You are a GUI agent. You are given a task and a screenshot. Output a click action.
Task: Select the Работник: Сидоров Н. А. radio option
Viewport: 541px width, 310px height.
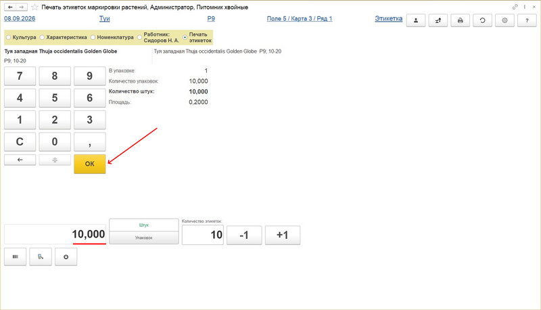click(x=158, y=37)
